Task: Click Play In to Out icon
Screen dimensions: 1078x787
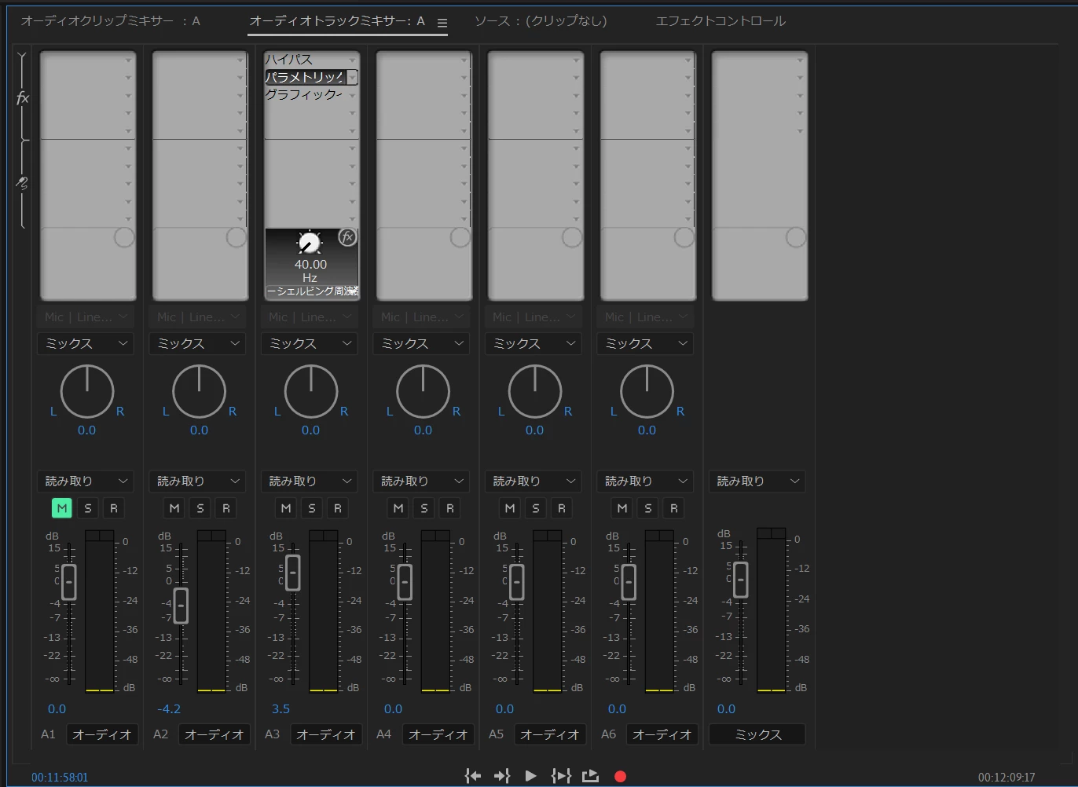Action: click(x=561, y=776)
